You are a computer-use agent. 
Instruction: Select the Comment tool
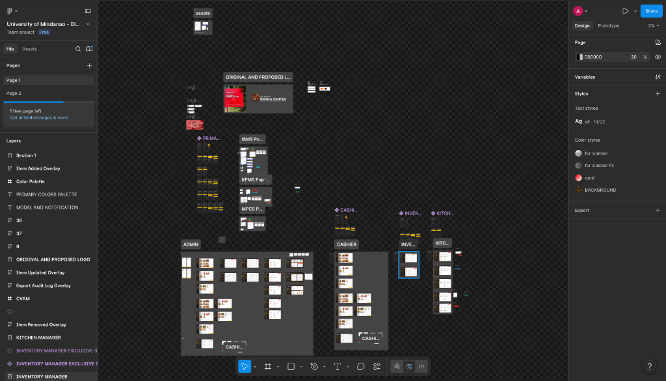pyautogui.click(x=360, y=367)
